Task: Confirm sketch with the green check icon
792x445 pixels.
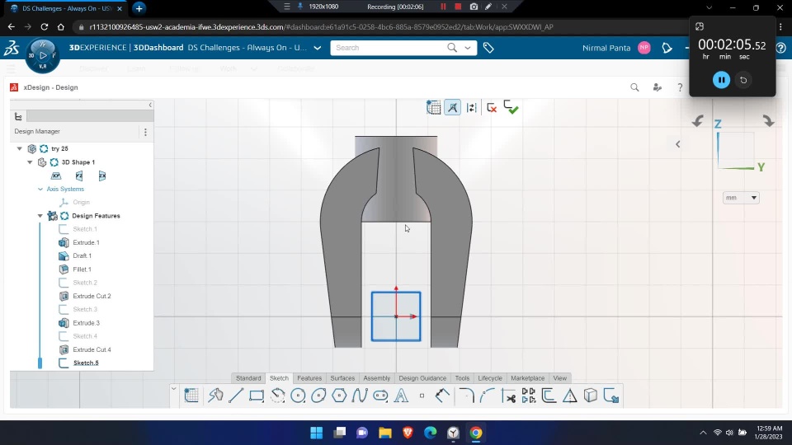Action: point(511,107)
